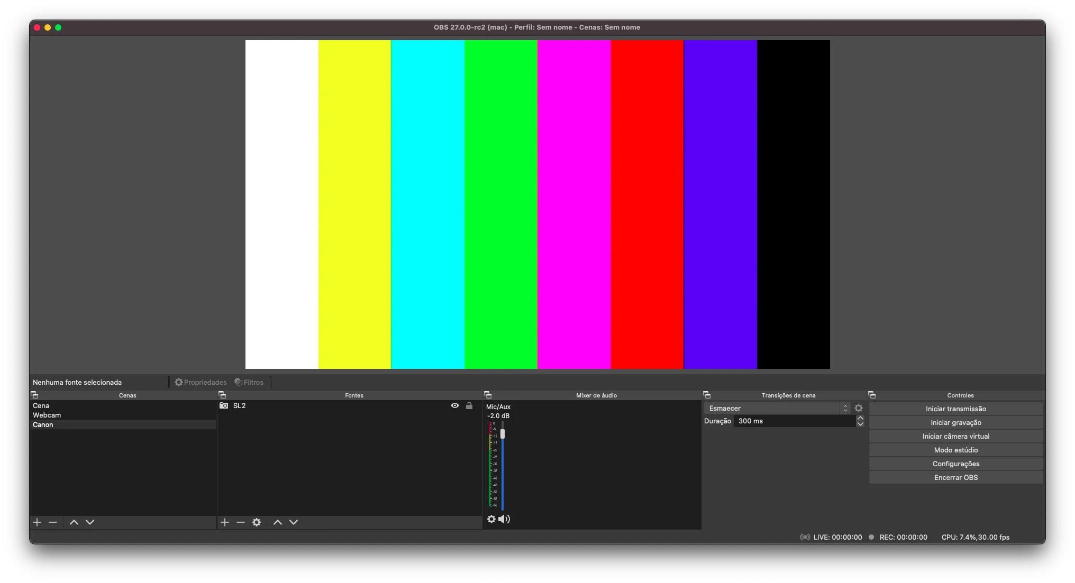Move source down in Fontes list

pyautogui.click(x=294, y=522)
